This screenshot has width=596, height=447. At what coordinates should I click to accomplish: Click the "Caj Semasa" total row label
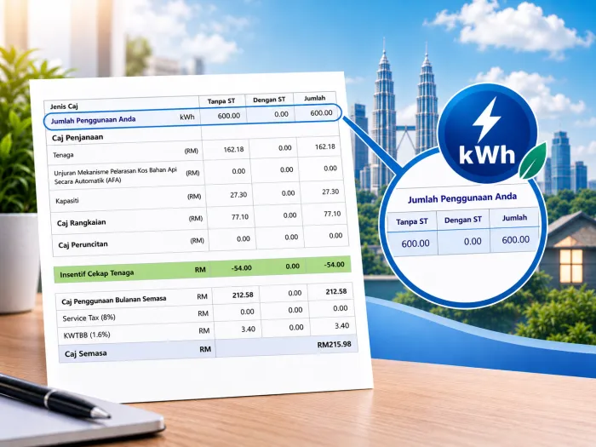(x=85, y=354)
